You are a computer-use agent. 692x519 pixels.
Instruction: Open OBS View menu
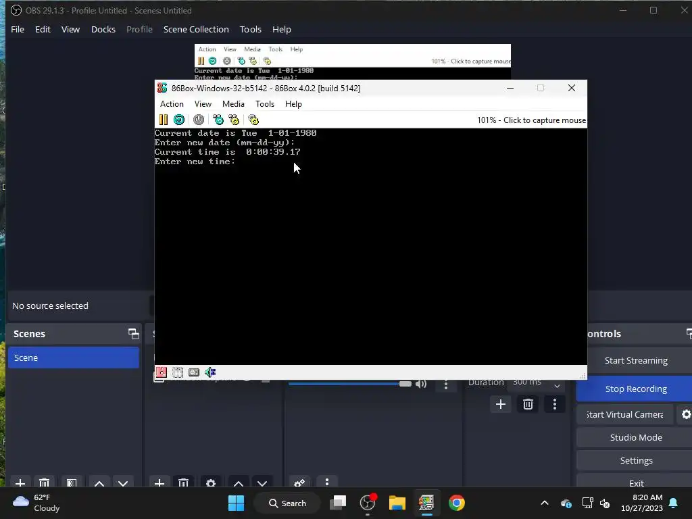point(70,29)
